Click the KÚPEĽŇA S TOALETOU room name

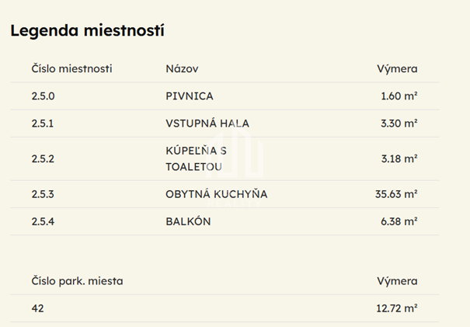[194, 158]
